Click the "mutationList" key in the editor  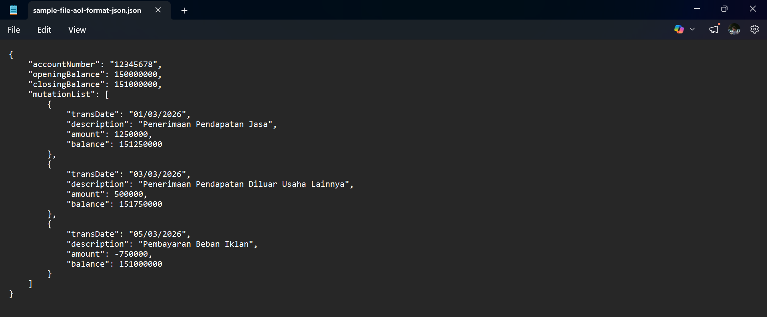pyautogui.click(x=62, y=94)
